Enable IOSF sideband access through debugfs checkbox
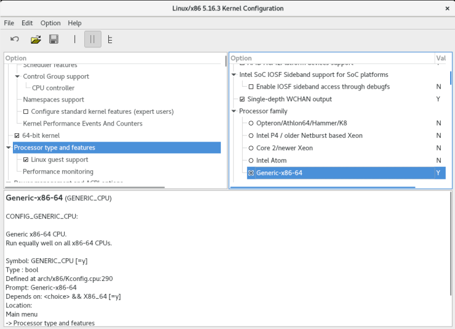This screenshot has height=329, width=455. click(251, 87)
